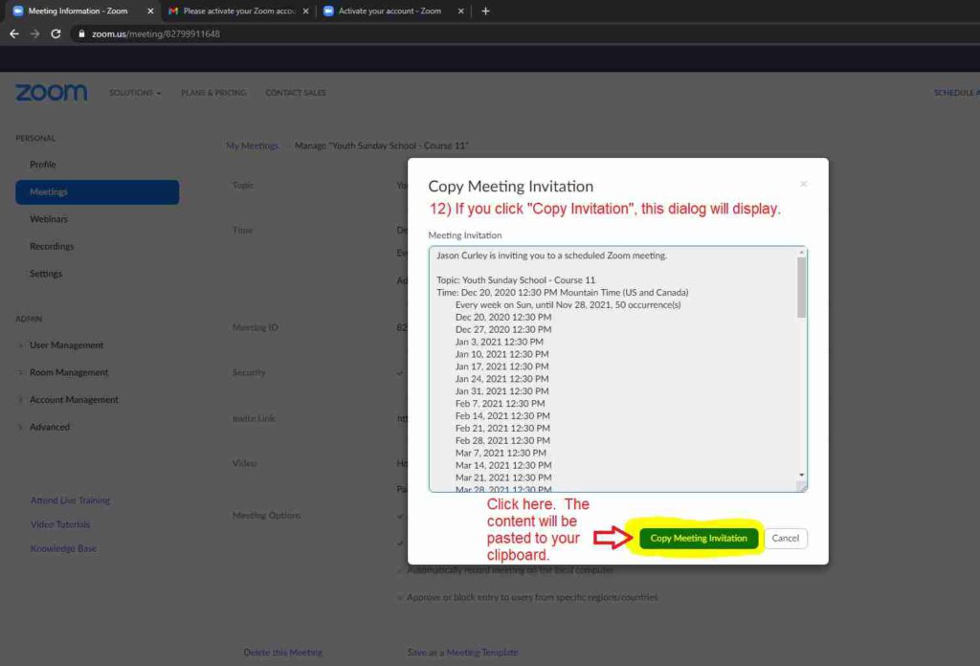Image resolution: width=980 pixels, height=666 pixels.
Task: Click the zoom.us address bar URL
Action: (156, 33)
